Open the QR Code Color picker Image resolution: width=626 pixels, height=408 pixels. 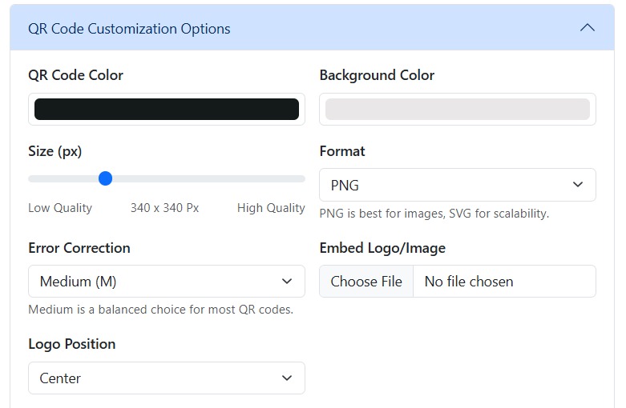(167, 109)
